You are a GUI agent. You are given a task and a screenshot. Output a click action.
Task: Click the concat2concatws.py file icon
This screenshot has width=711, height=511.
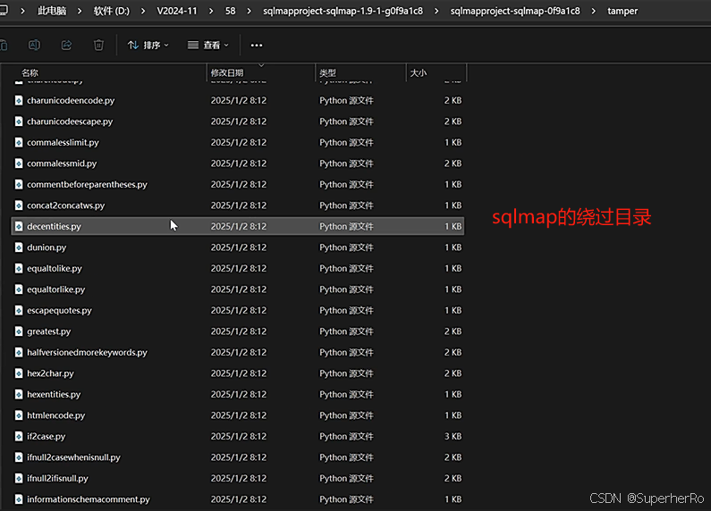click(x=19, y=205)
